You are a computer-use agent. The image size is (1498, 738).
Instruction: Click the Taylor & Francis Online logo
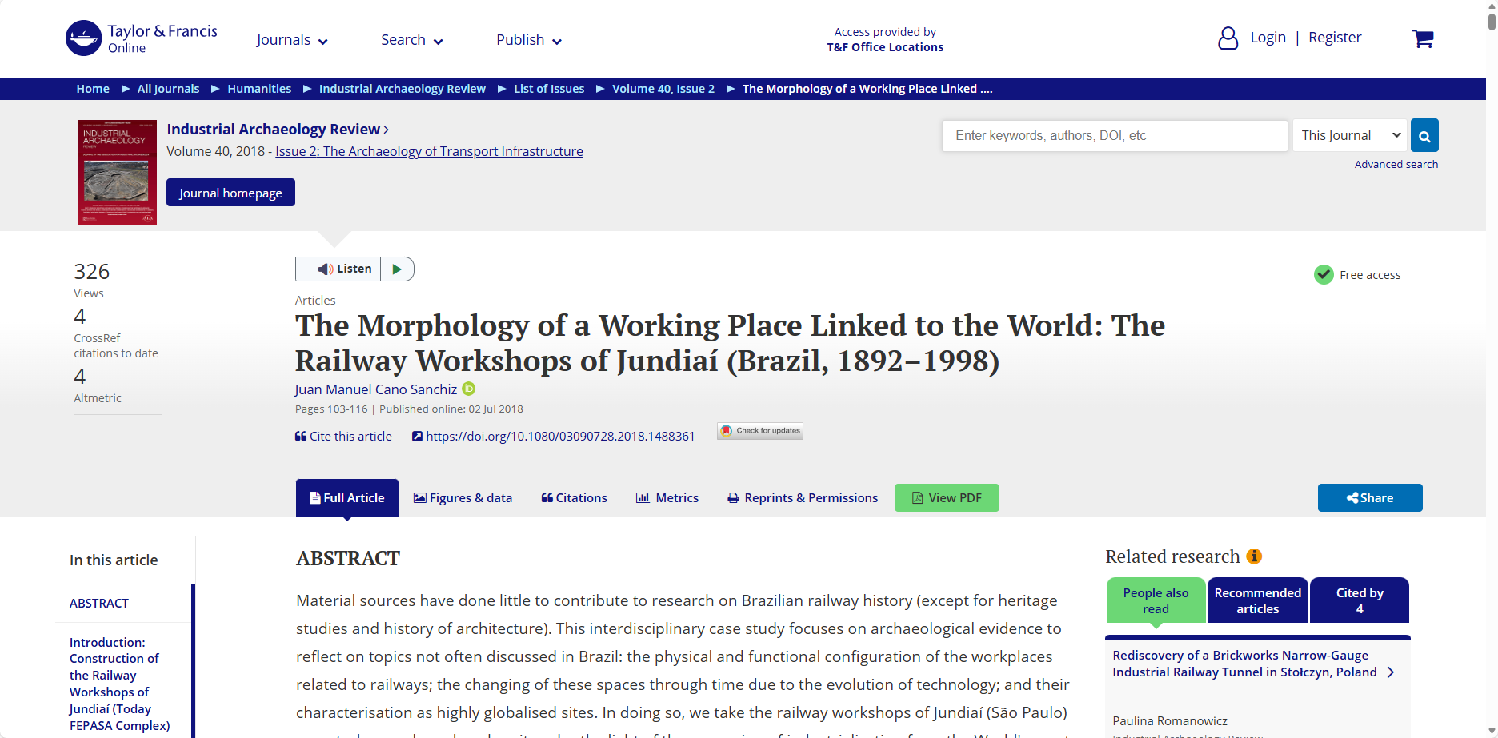click(142, 38)
